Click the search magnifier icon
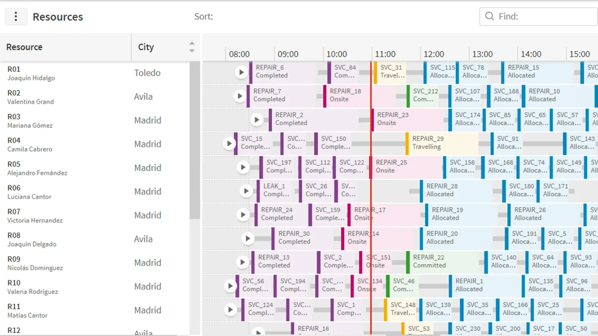 489,16
